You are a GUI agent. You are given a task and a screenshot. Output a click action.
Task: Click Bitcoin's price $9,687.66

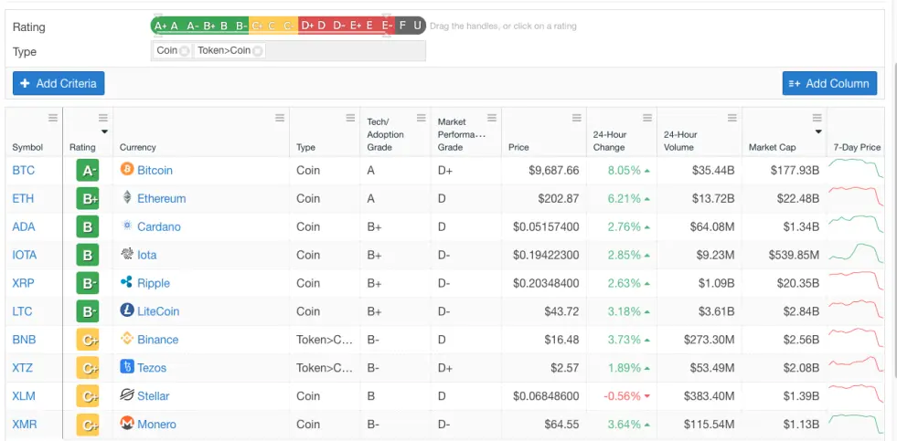click(552, 170)
